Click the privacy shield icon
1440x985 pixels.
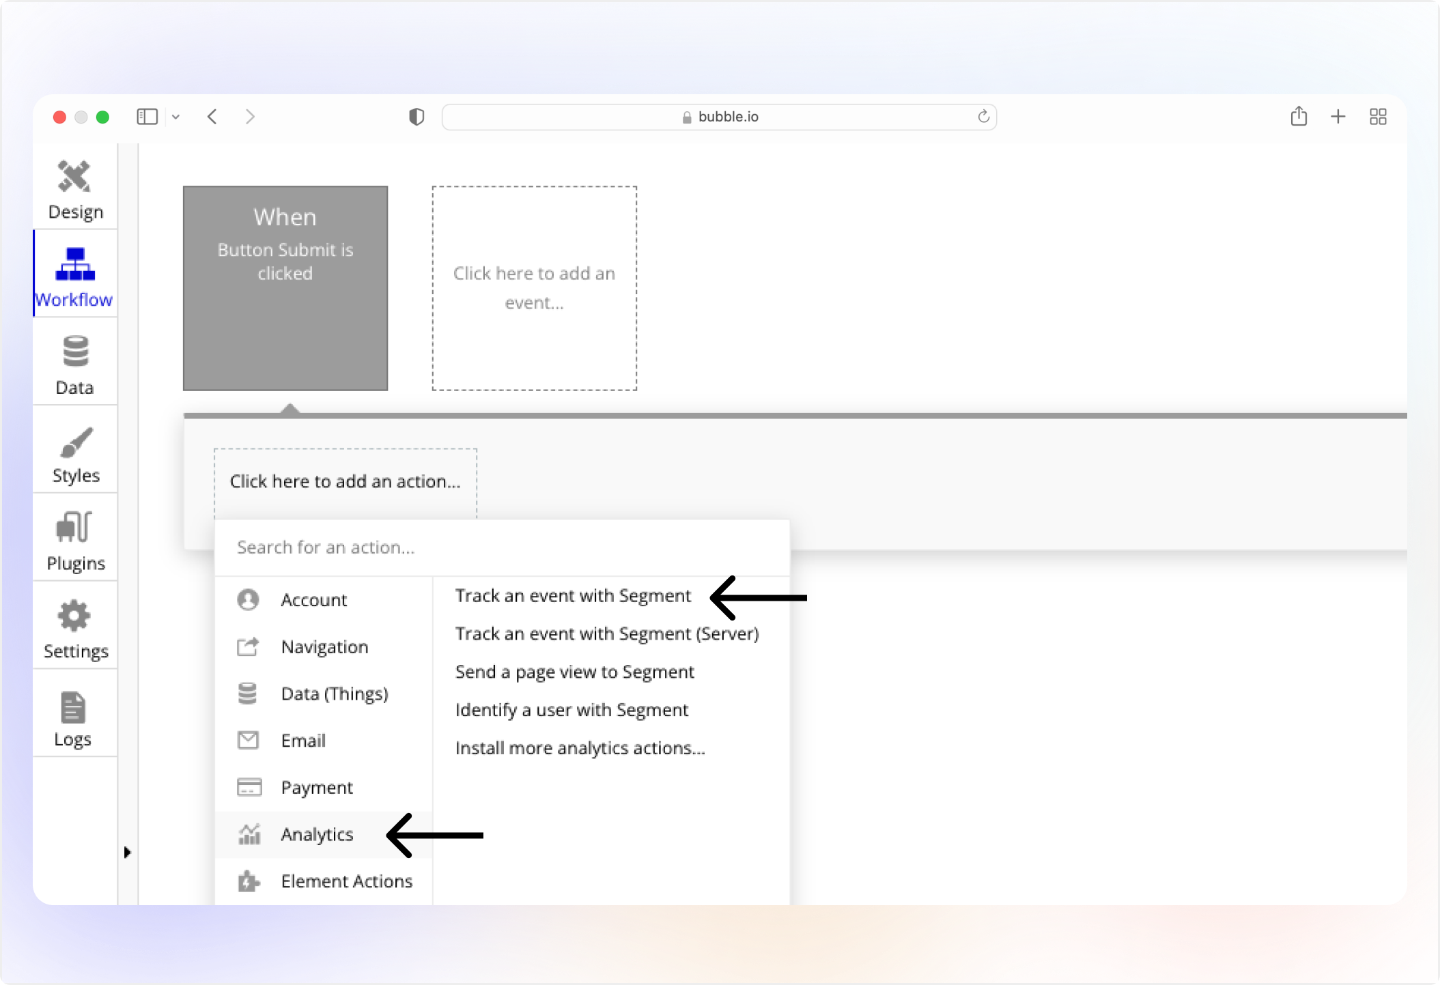pyautogui.click(x=416, y=117)
